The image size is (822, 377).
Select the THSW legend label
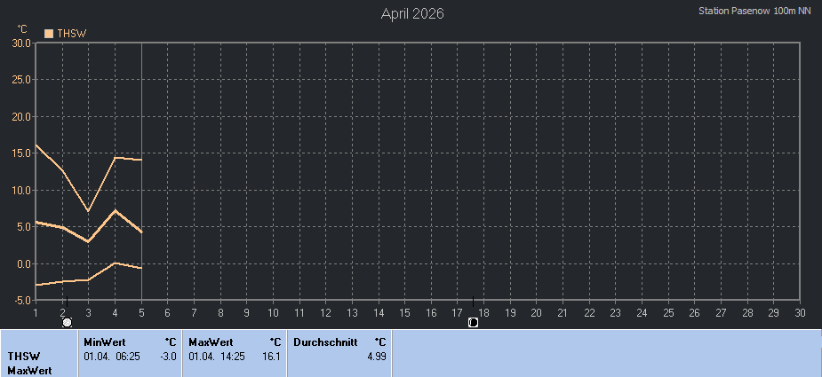tap(71, 33)
